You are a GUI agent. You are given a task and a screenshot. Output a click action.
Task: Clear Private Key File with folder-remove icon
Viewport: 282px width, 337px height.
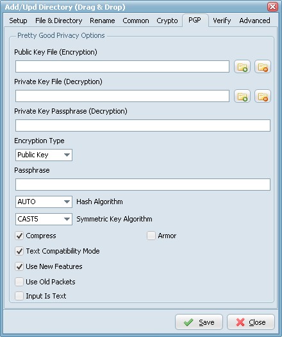tap(263, 96)
